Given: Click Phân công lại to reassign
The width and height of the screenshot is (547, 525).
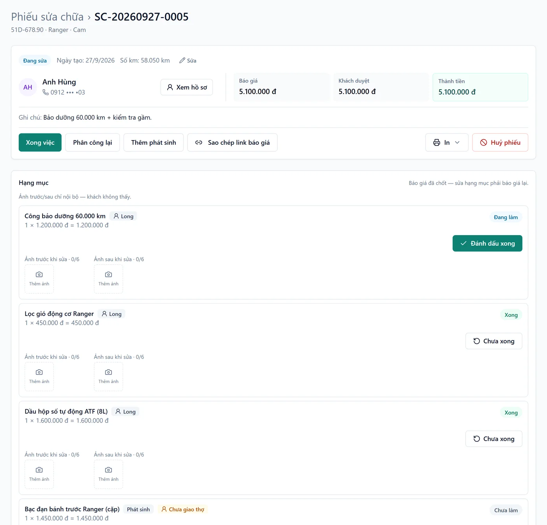Looking at the screenshot, I should 93,142.
